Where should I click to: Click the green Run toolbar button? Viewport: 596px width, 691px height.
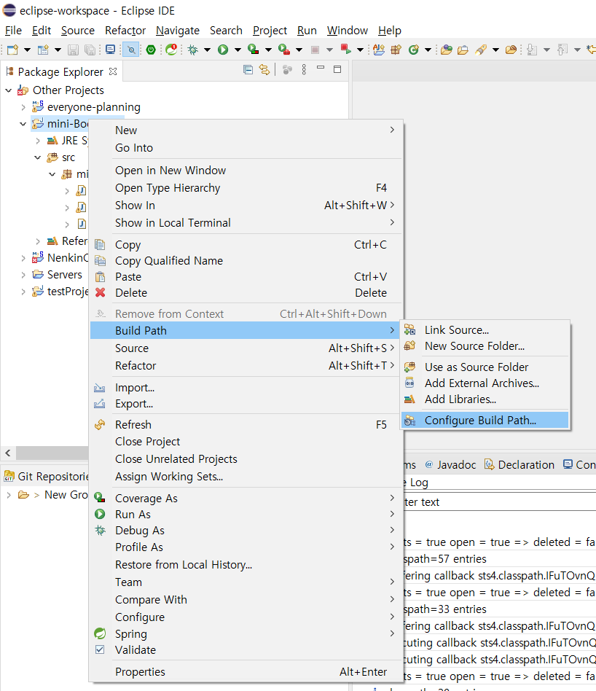coord(223,50)
